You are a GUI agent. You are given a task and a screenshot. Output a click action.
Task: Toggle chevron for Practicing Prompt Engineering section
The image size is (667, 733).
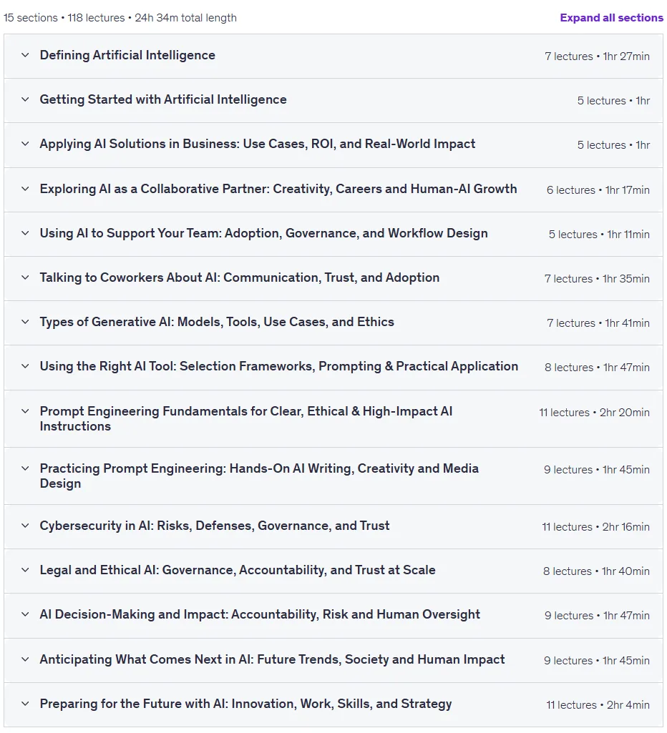click(x=25, y=468)
